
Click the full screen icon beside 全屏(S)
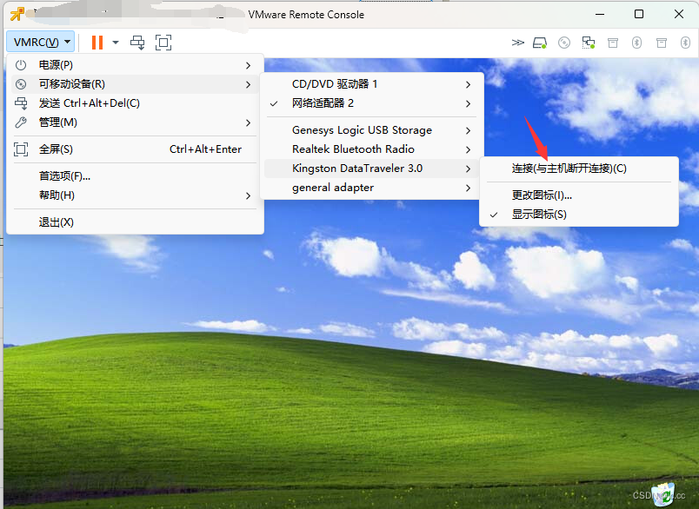click(21, 149)
